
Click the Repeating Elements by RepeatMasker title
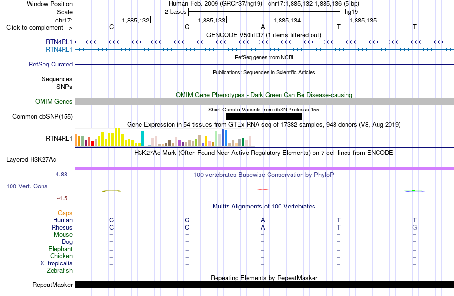tap(264, 278)
